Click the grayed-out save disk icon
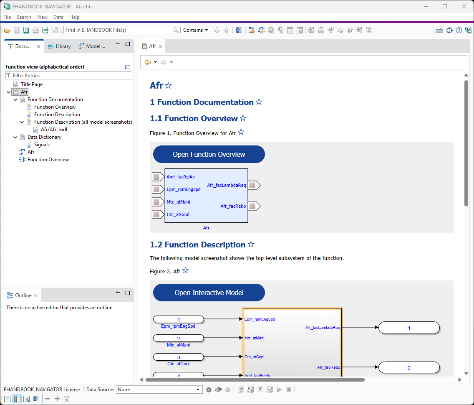This screenshot has height=405, width=474. tap(17, 30)
